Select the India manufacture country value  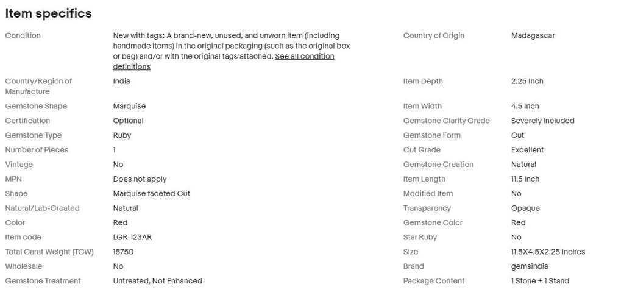pyautogui.click(x=121, y=81)
